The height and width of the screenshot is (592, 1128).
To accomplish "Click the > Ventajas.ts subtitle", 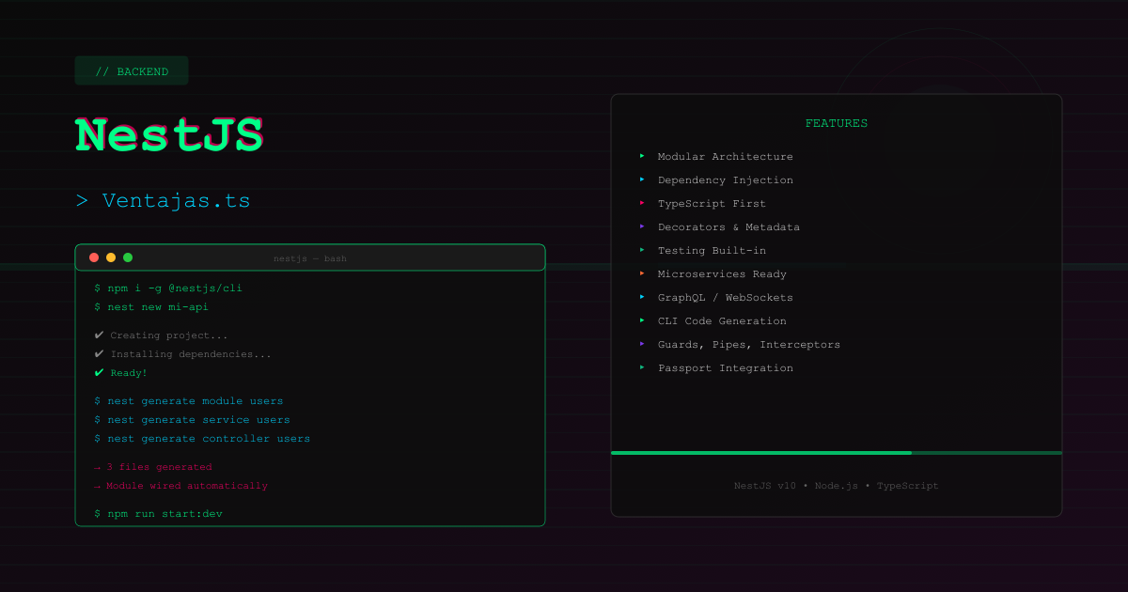I will click(164, 200).
